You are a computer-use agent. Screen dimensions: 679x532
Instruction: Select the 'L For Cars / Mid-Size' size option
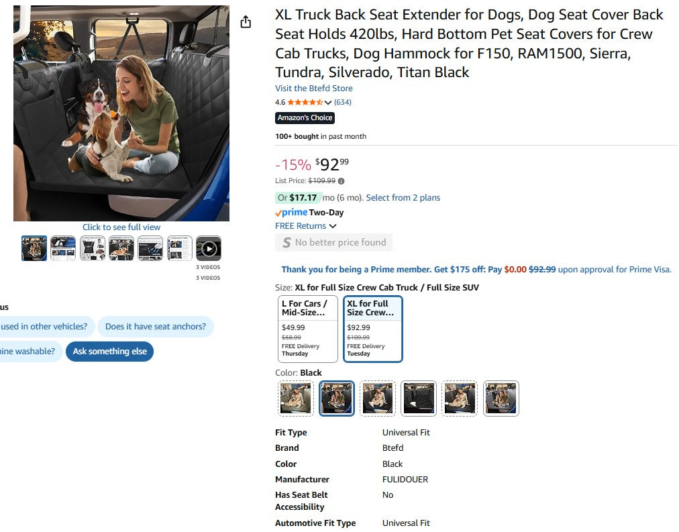(x=307, y=328)
